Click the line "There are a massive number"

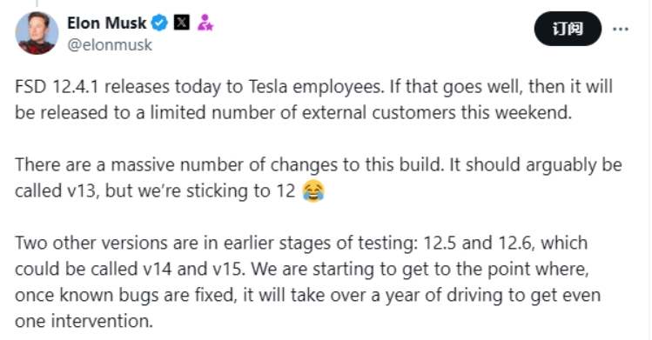pos(319,165)
